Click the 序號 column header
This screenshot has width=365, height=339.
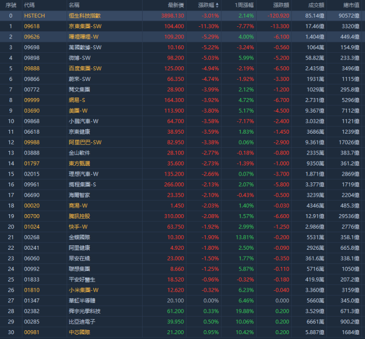[x=11, y=5]
